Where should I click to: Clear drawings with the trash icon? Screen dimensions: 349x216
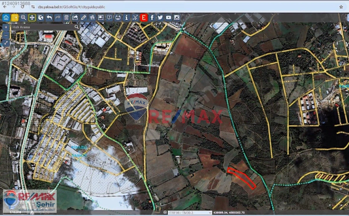[66, 17]
